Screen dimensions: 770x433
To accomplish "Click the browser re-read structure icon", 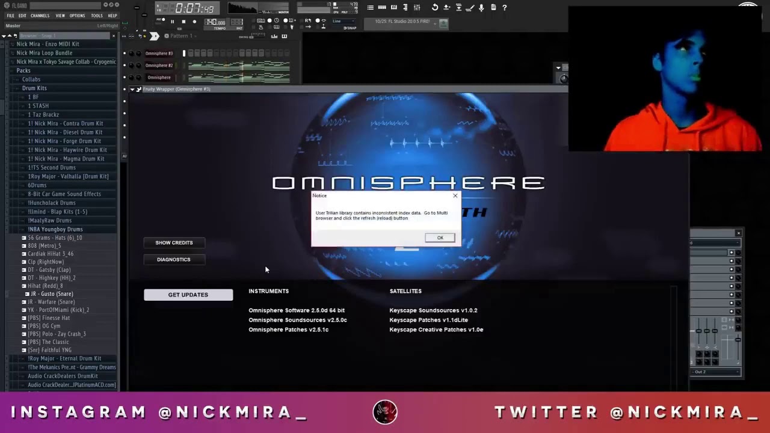I will 15,36.
